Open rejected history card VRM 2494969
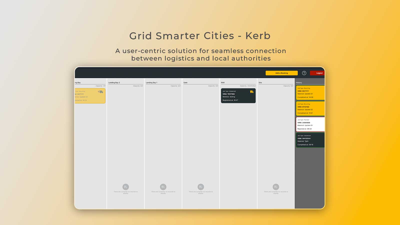The image size is (400, 225). tap(310, 124)
